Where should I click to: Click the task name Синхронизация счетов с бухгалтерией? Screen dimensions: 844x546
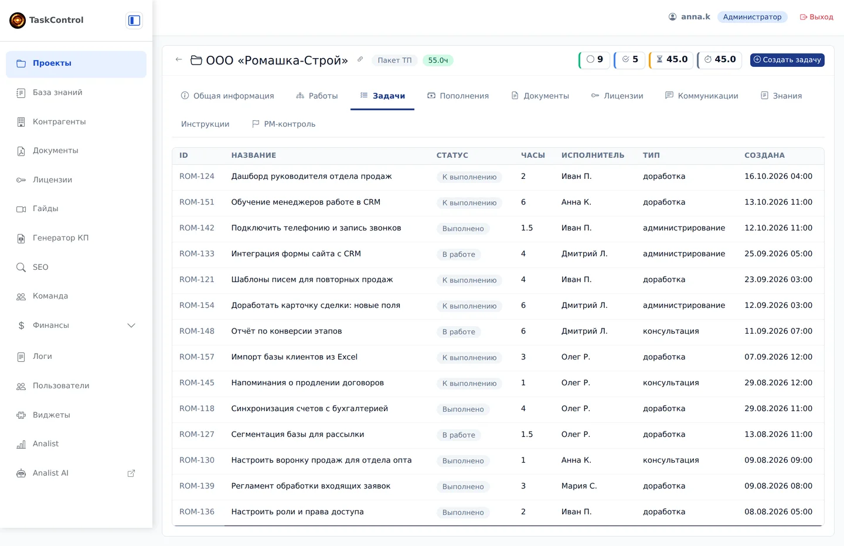coord(309,409)
